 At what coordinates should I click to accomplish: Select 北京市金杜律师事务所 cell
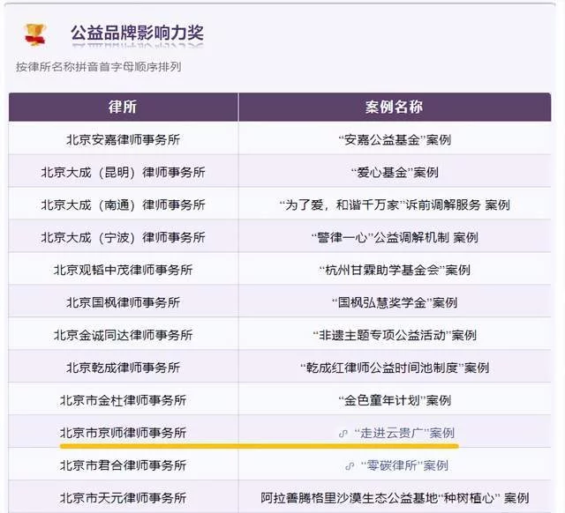[x=124, y=400]
